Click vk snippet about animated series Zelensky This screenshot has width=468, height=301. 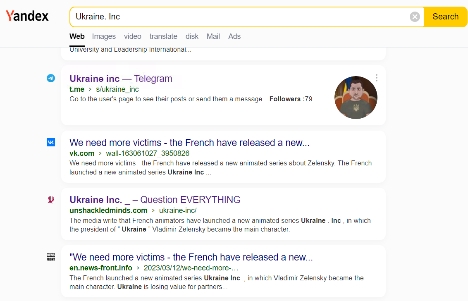tap(221, 167)
